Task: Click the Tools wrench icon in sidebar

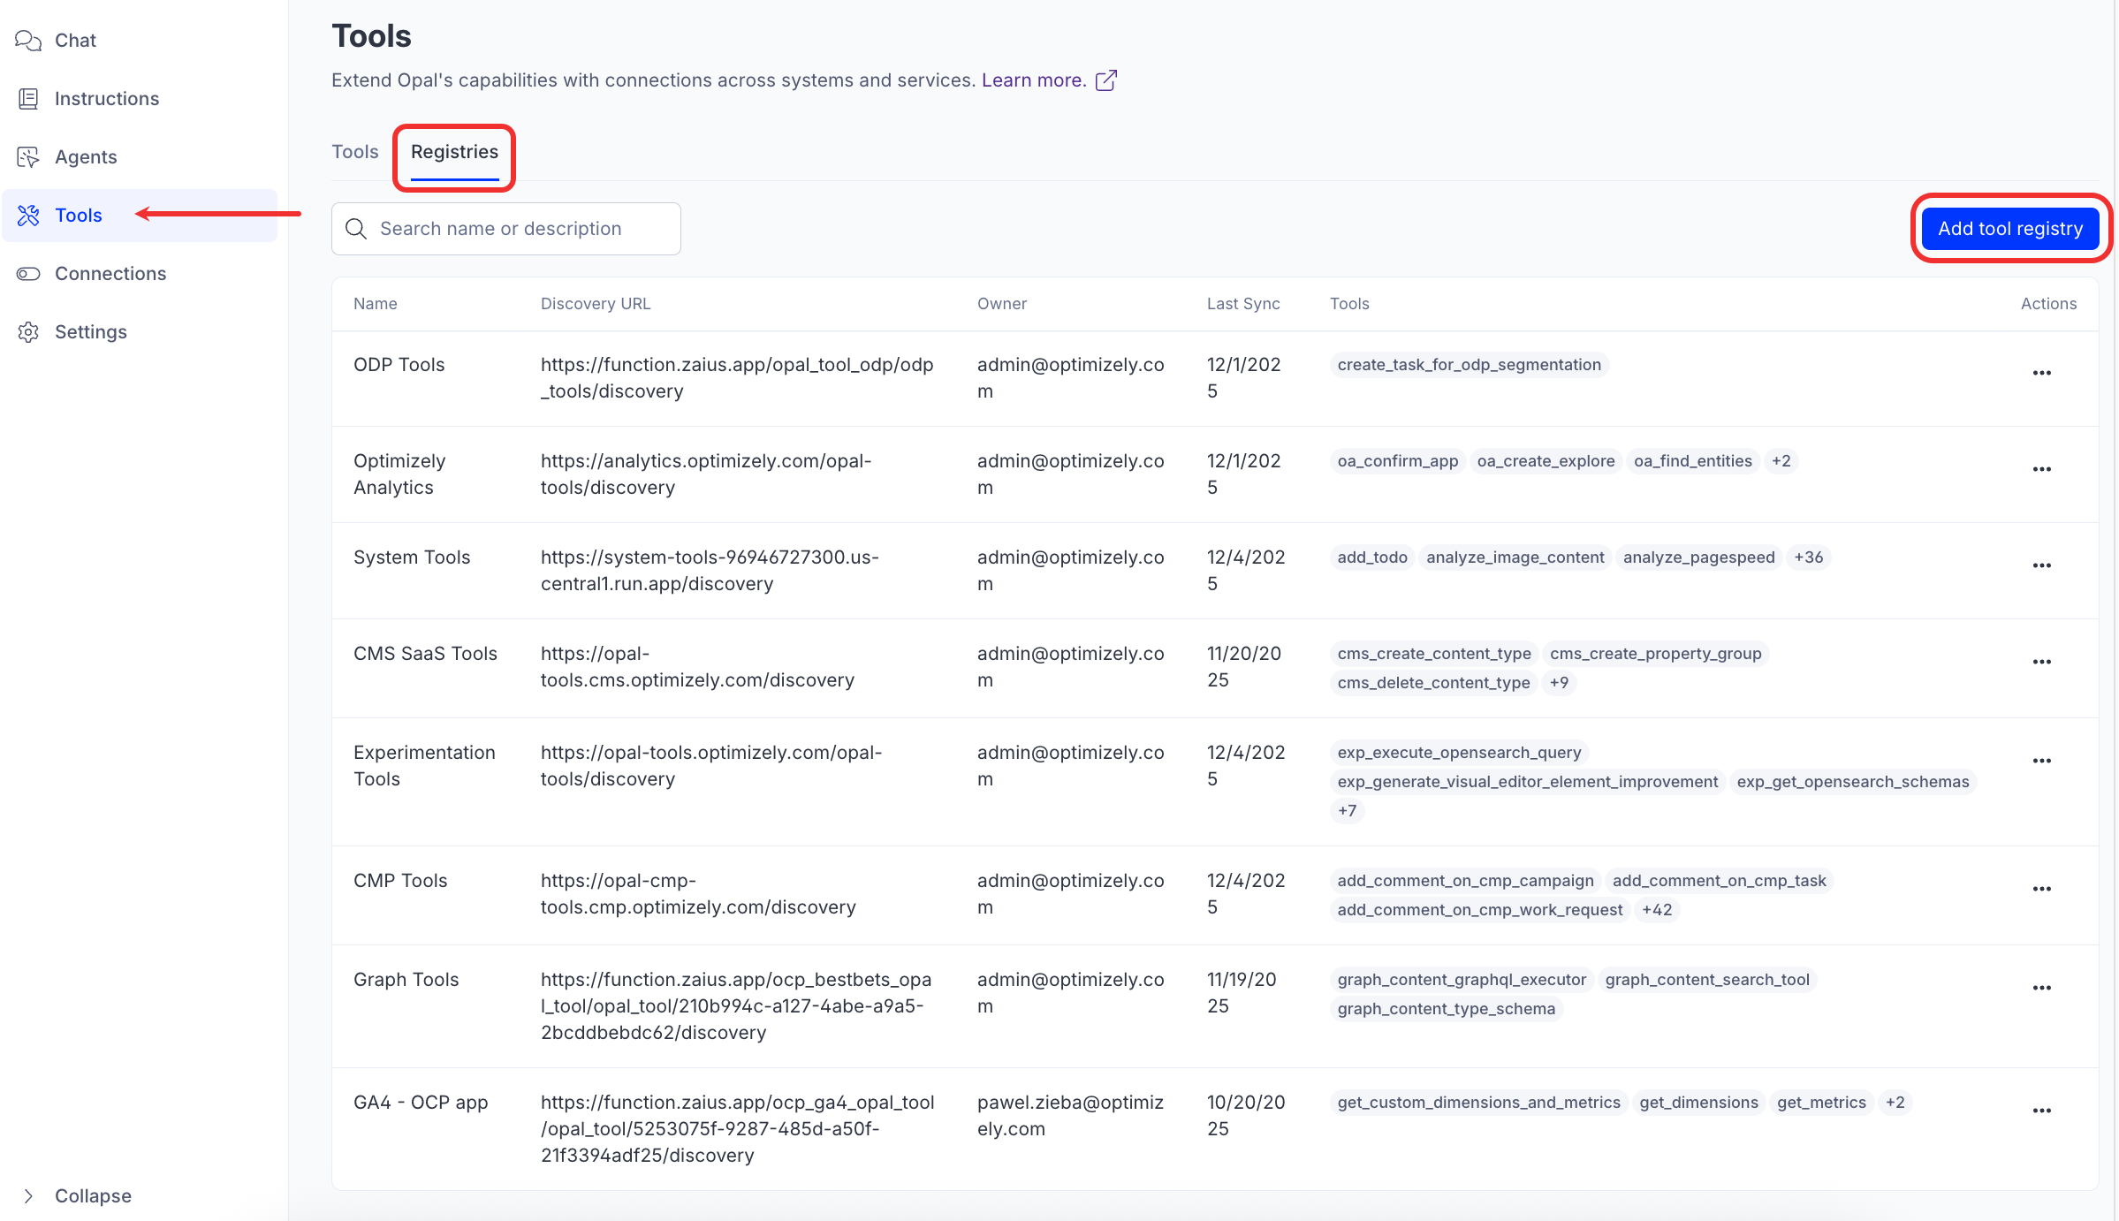Action: click(28, 216)
